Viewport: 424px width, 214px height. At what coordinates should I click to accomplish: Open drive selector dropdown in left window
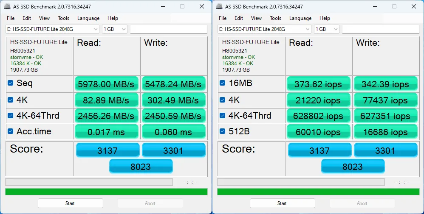[x=52, y=29]
